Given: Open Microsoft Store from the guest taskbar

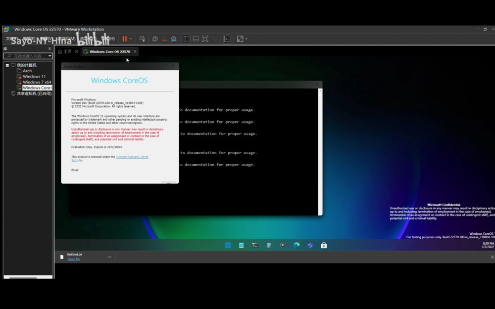Looking at the screenshot, I should (x=324, y=245).
